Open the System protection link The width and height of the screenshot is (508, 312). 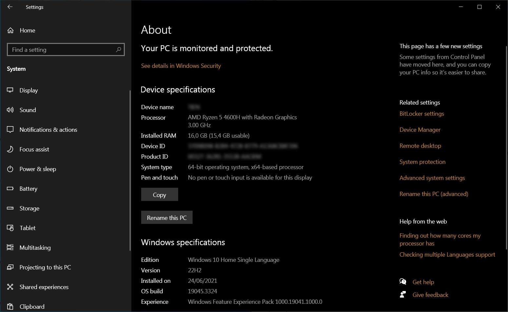(x=423, y=162)
